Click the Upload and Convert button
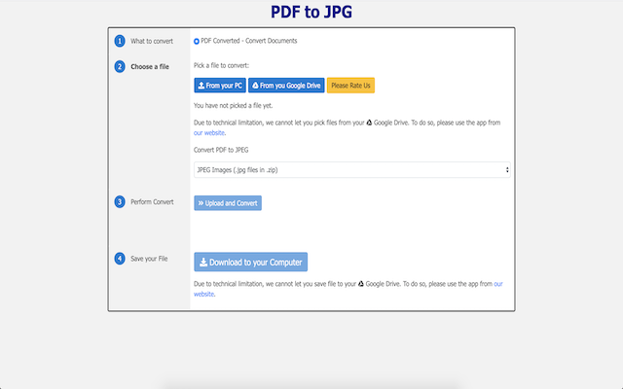This screenshot has width=623, height=389. click(x=228, y=203)
